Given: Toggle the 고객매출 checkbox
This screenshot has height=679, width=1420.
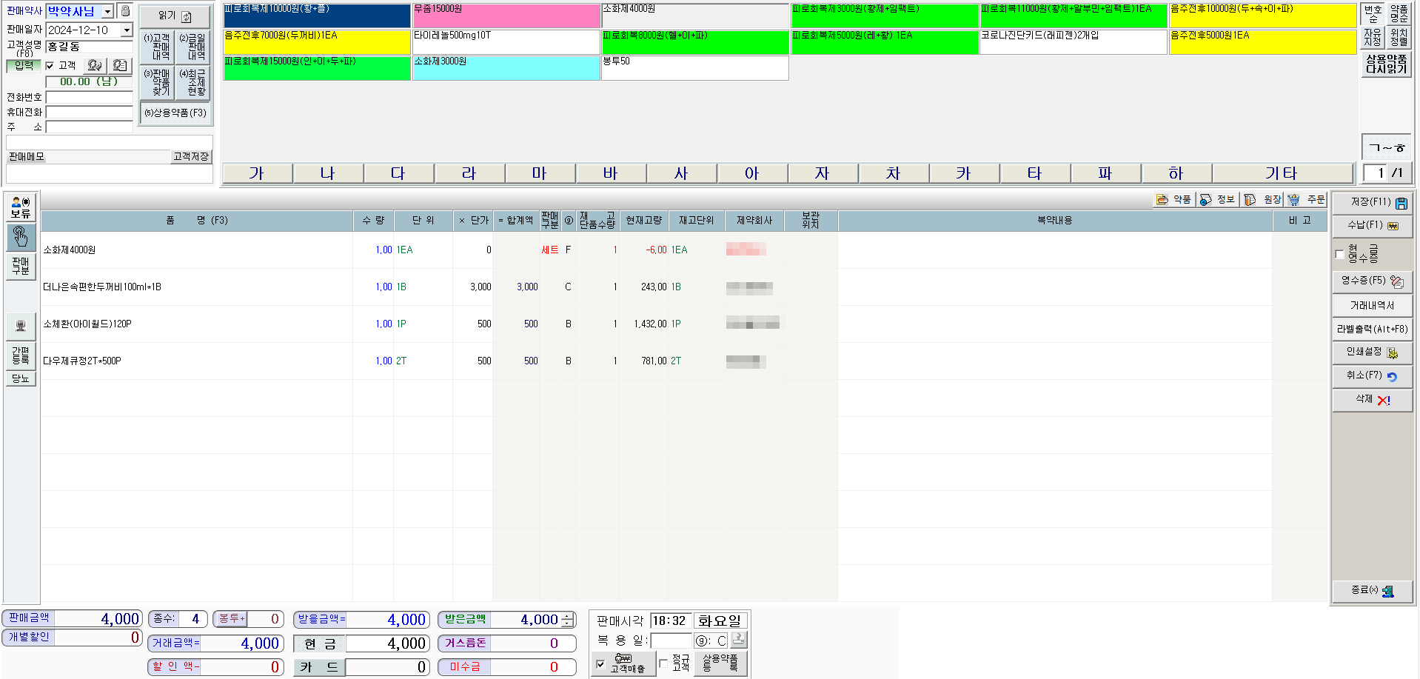Looking at the screenshot, I should point(600,664).
